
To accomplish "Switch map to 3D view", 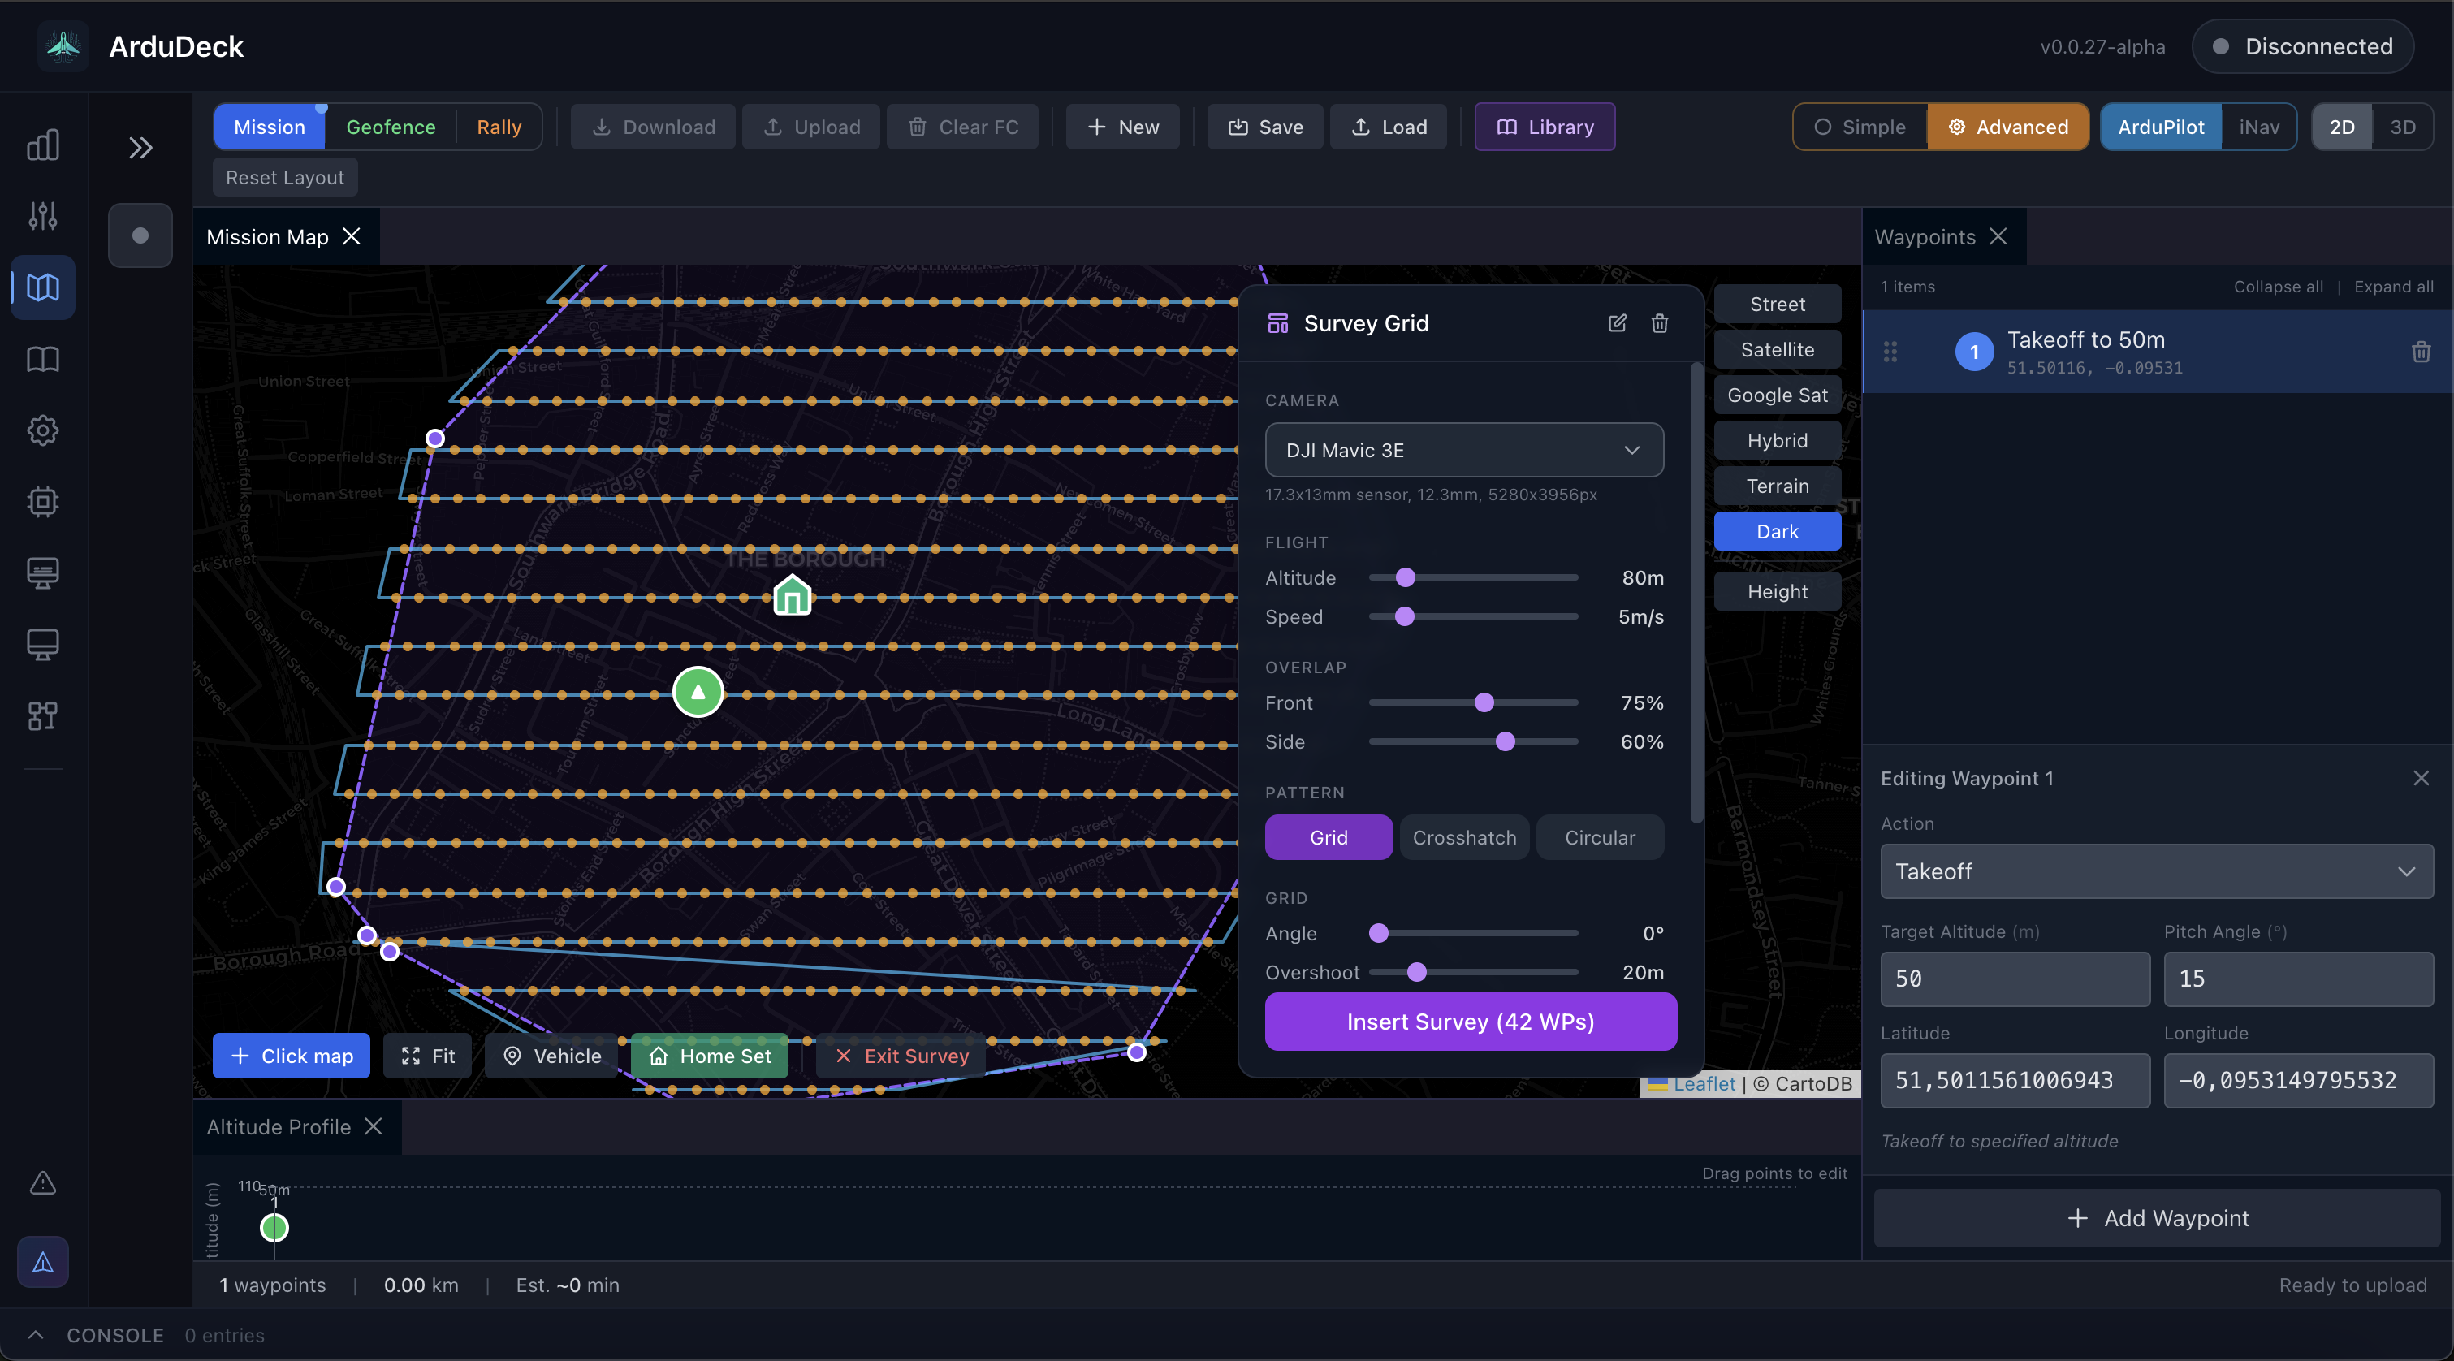I will [x=2403, y=127].
